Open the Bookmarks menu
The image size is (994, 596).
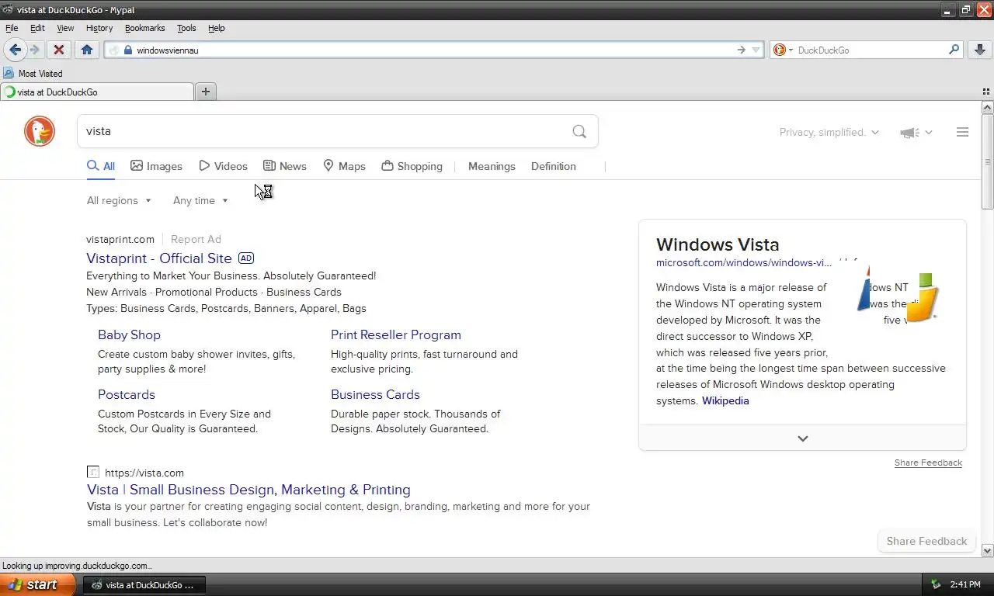pyautogui.click(x=144, y=28)
